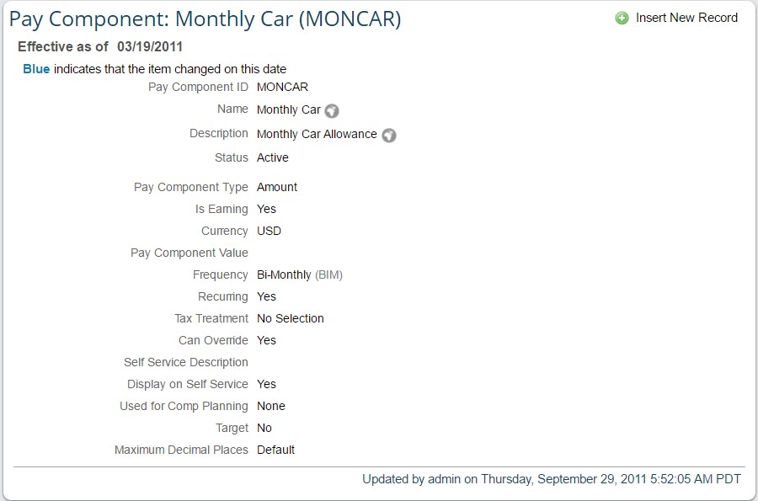Select the USD currency value
758x501 pixels.
pos(269,231)
